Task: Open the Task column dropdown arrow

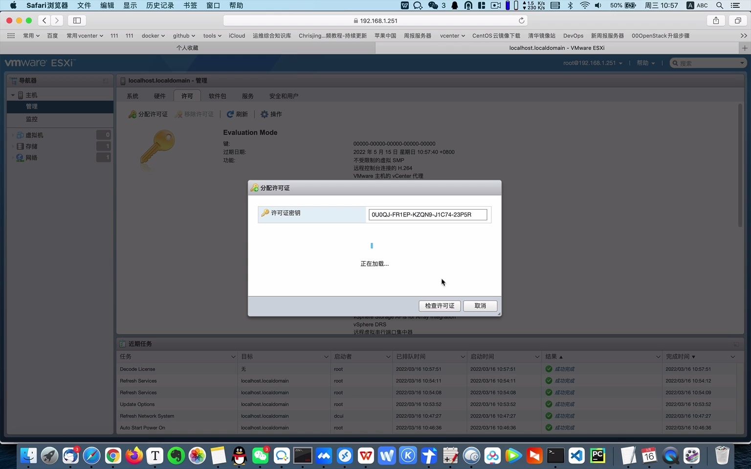Action: [233, 357]
